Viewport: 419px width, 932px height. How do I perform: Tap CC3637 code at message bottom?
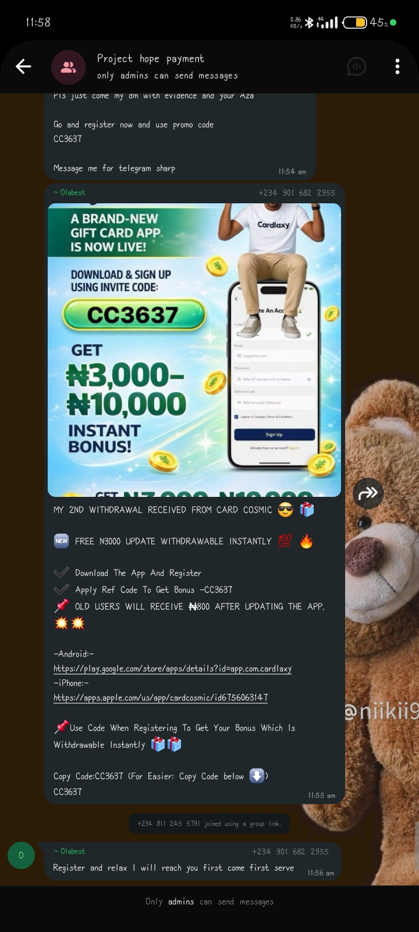point(68,792)
